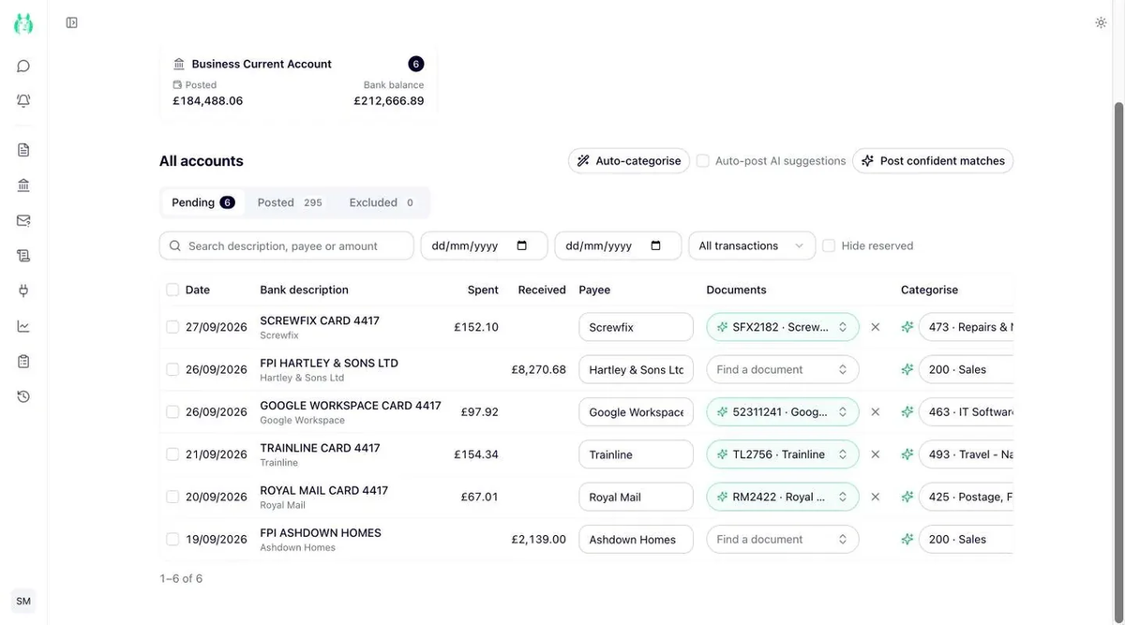Open the Google Workspace document dropdown
The image size is (1125, 625).
pyautogui.click(x=783, y=411)
